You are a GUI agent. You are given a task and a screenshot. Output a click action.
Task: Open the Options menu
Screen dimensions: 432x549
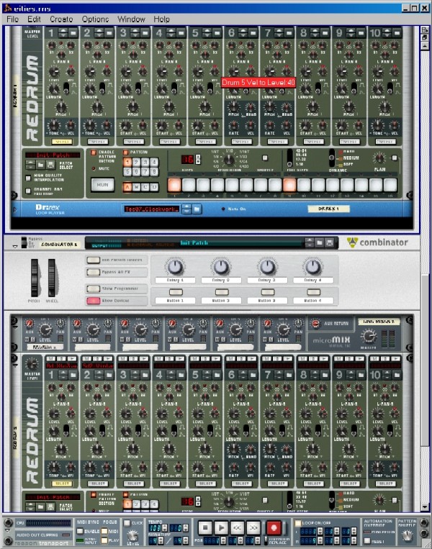(x=95, y=19)
